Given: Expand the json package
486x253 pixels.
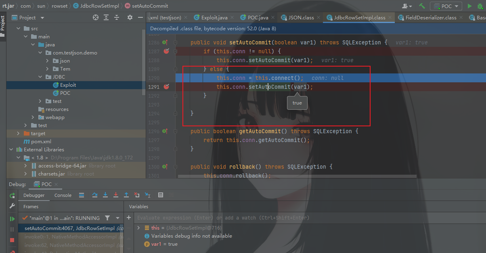Looking at the screenshot, I should coord(47,61).
